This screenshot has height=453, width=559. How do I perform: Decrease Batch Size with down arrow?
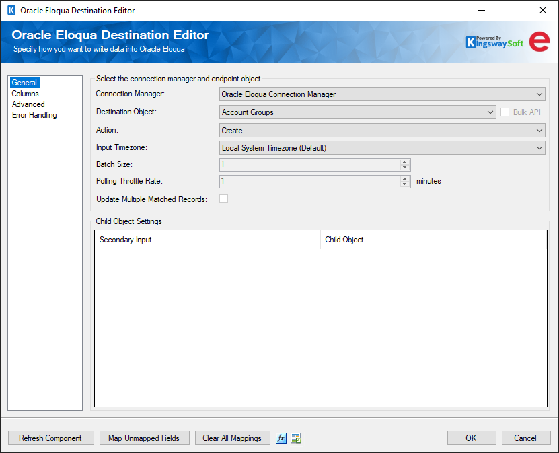[x=404, y=168]
